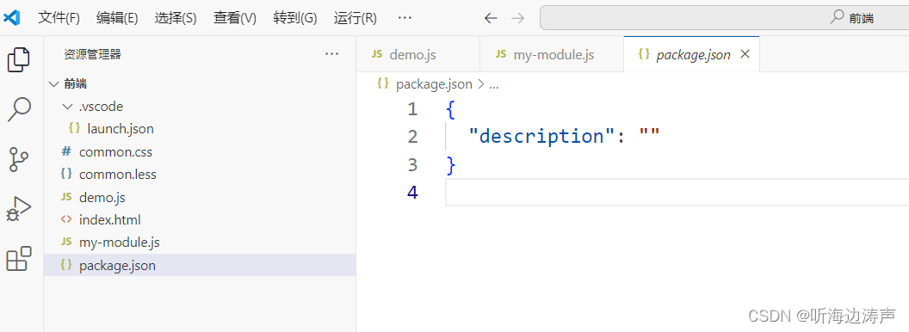Switch to the my-module.js editor tab

tap(552, 54)
